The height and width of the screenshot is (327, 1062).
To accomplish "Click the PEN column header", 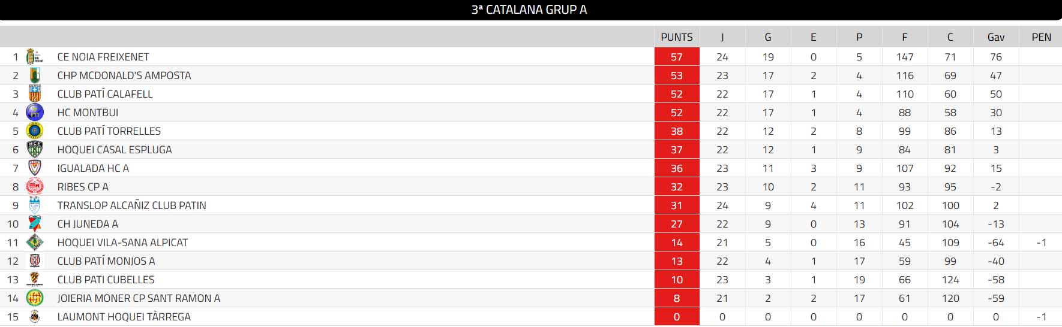I will point(1041,37).
